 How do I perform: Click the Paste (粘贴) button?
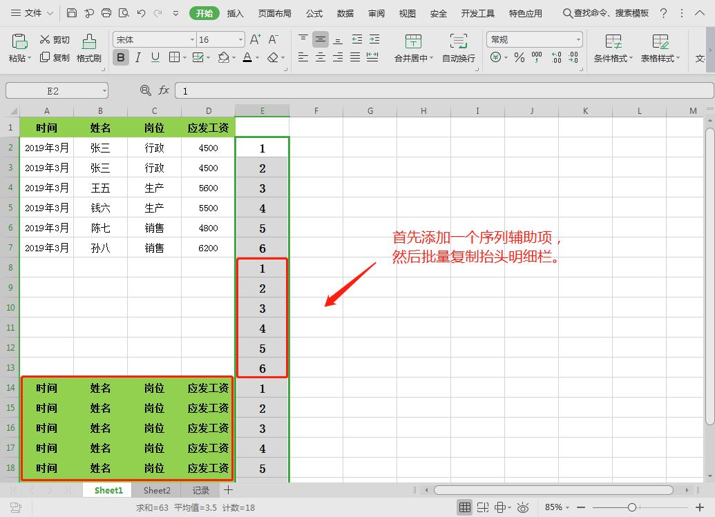click(x=17, y=48)
